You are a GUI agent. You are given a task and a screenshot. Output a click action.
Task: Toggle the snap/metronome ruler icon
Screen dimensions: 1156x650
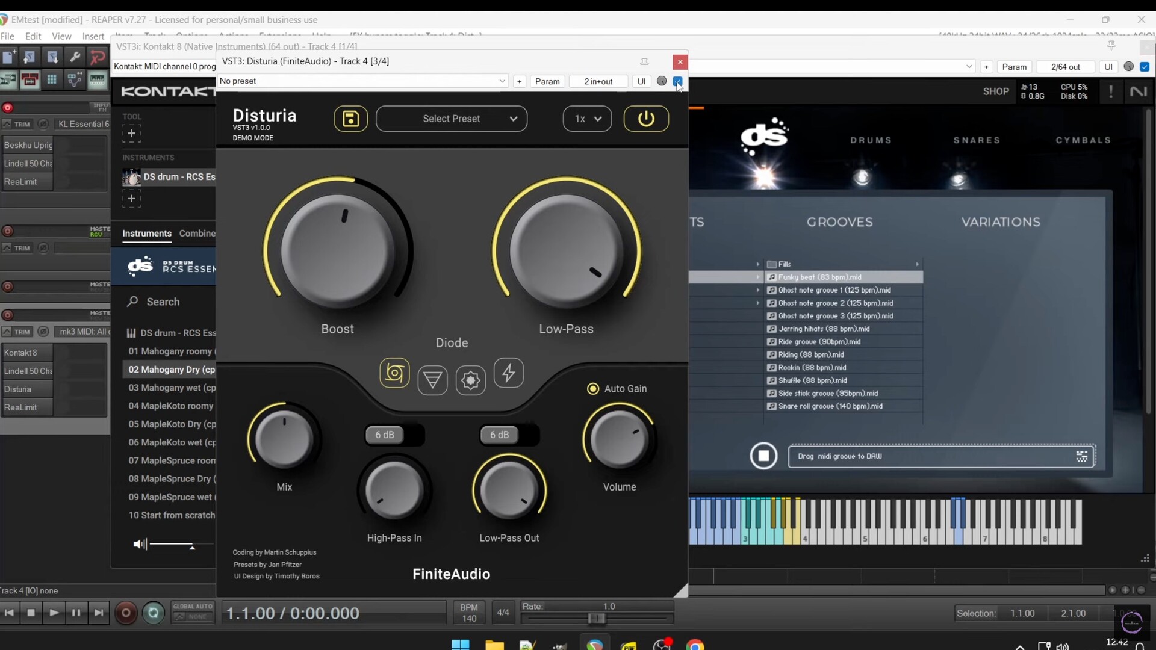[x=98, y=79]
